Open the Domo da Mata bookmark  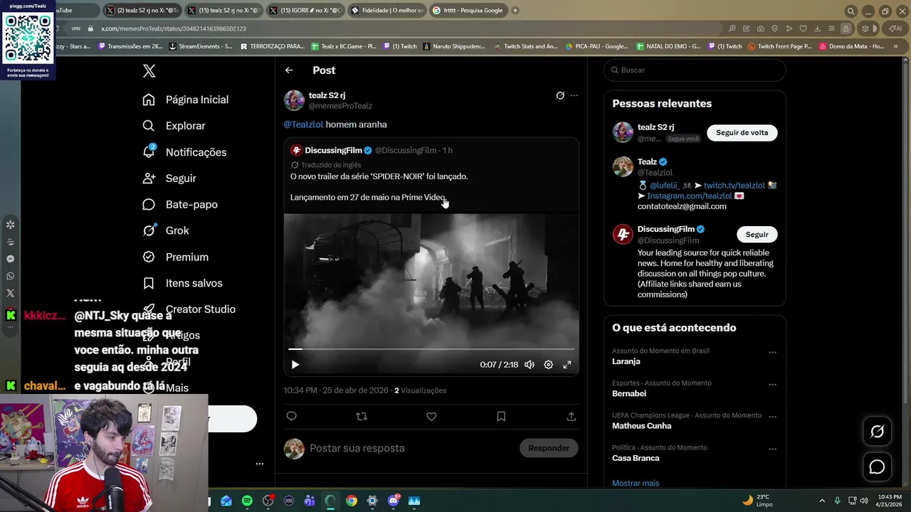(851, 46)
